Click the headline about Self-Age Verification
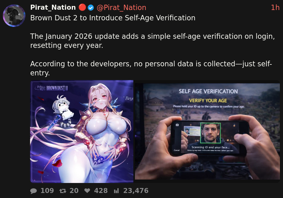Viewport: 283px width, 198px height. (113, 18)
